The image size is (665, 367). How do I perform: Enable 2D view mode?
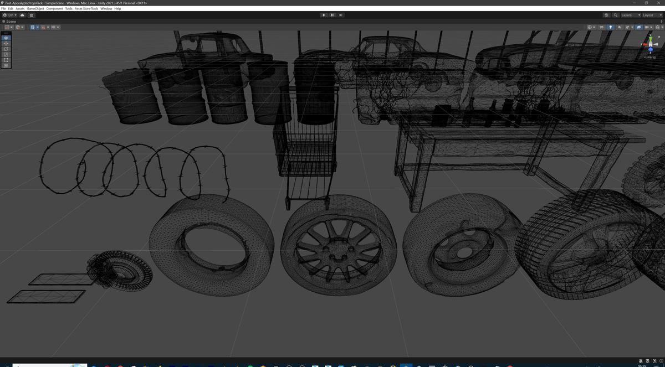[600, 27]
